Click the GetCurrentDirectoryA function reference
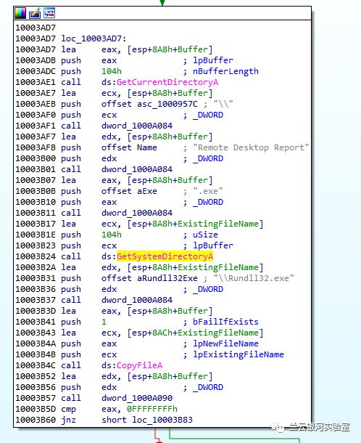 pos(167,82)
